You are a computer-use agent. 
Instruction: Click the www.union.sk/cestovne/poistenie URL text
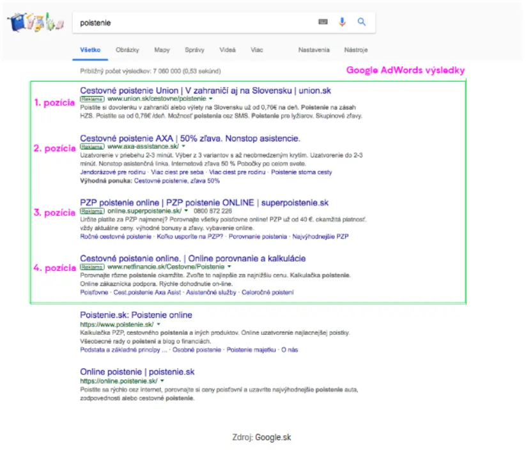point(157,98)
